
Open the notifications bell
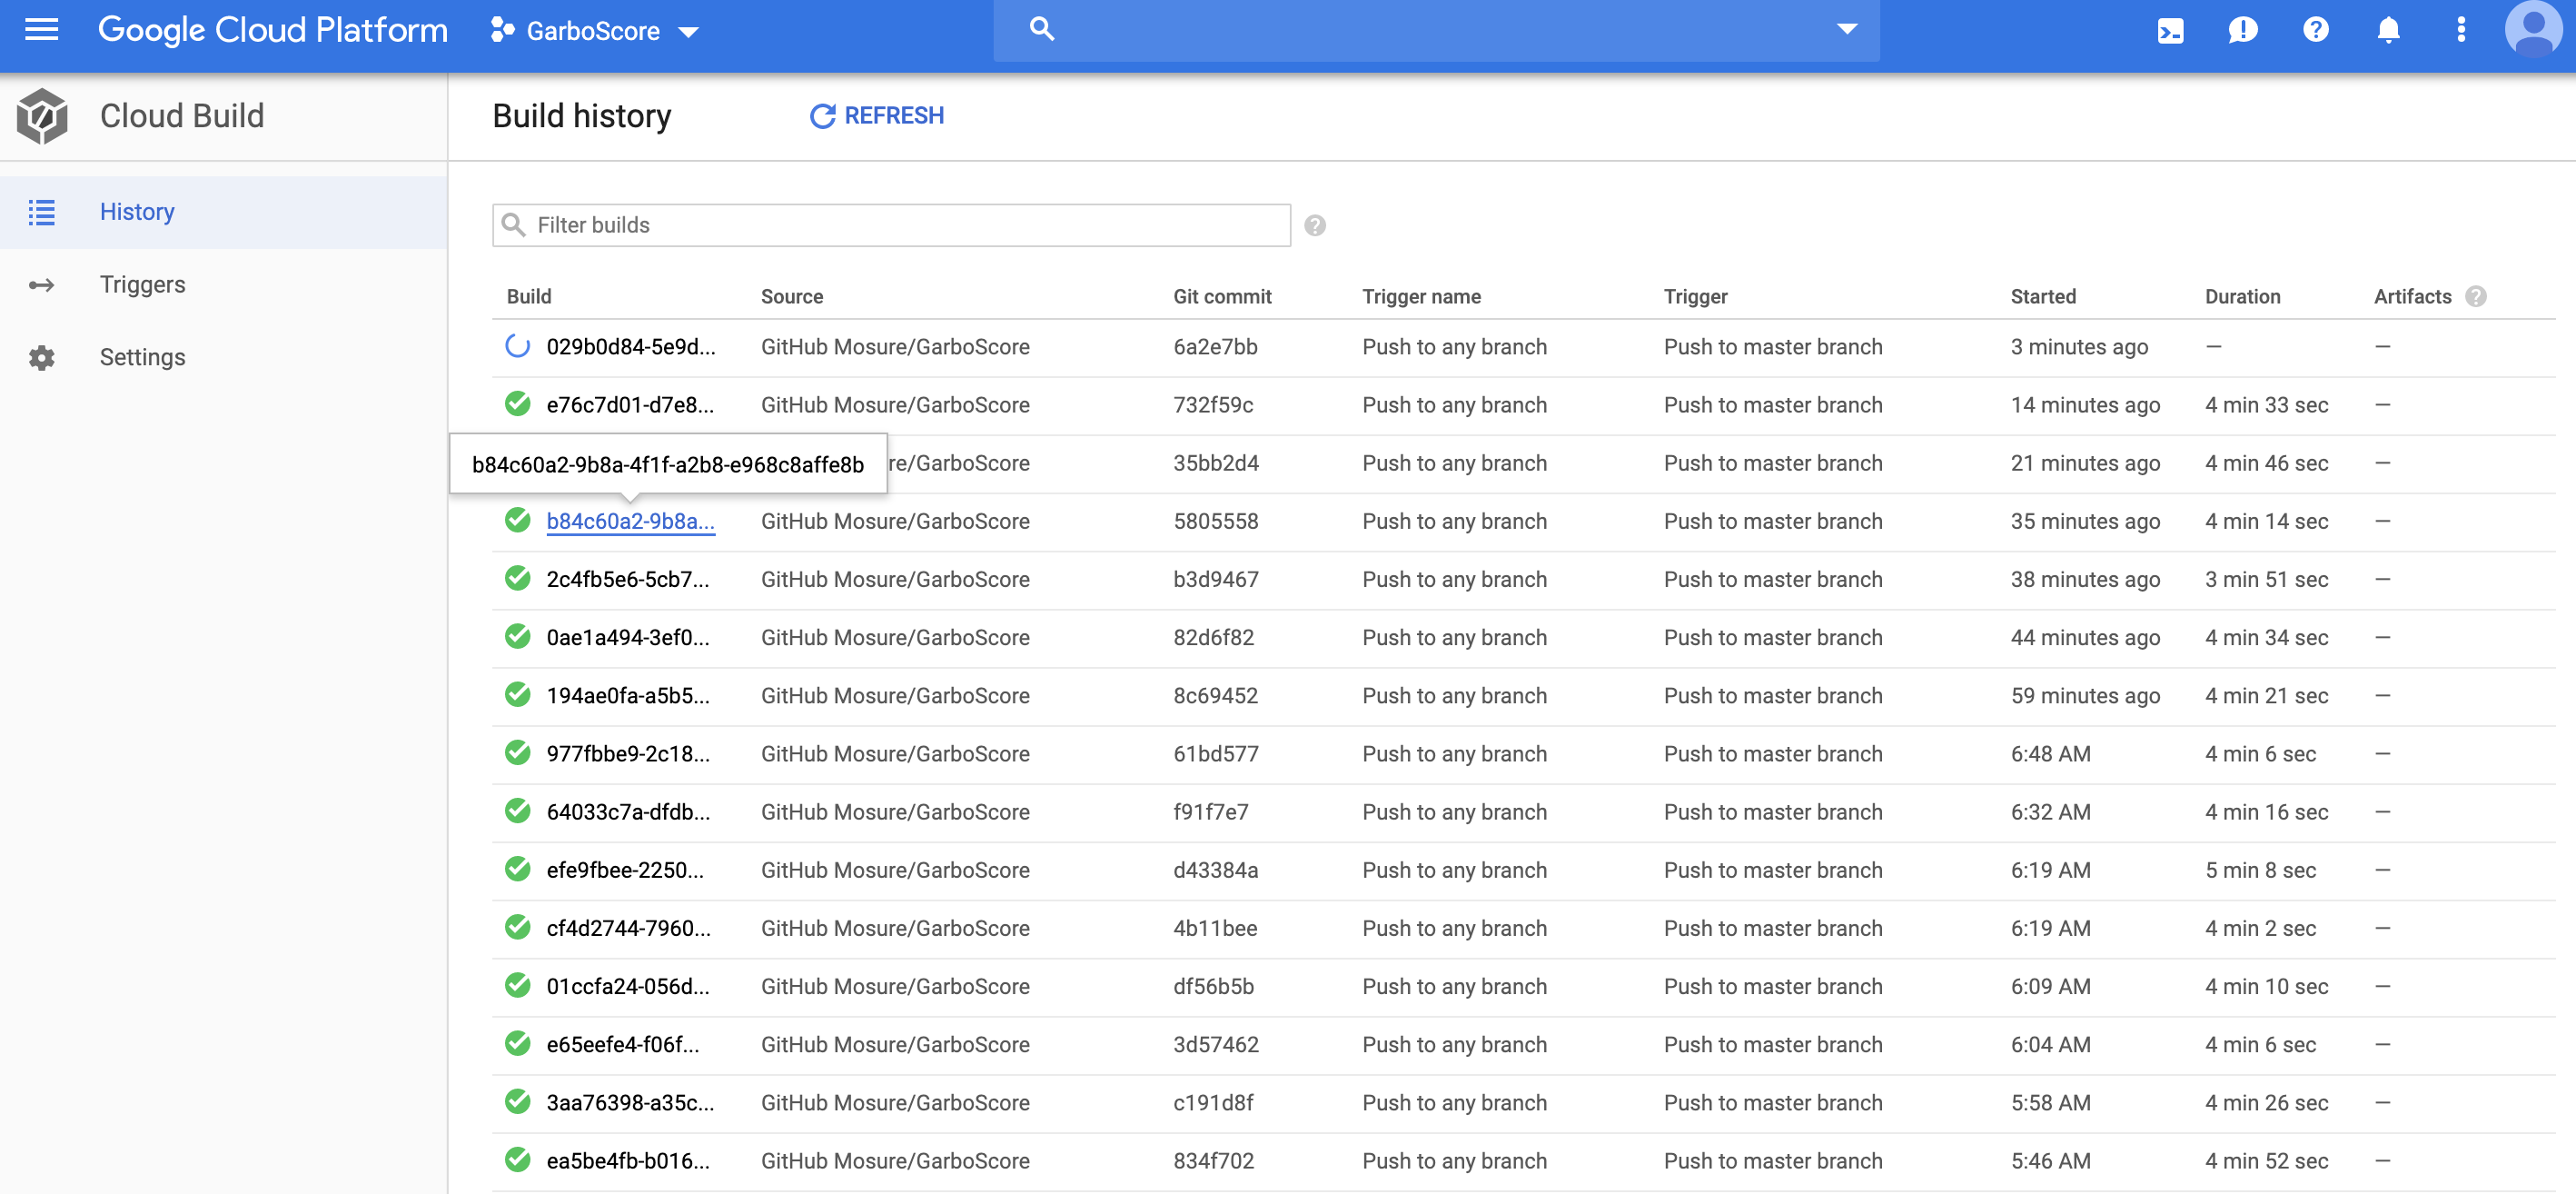coord(2388,30)
